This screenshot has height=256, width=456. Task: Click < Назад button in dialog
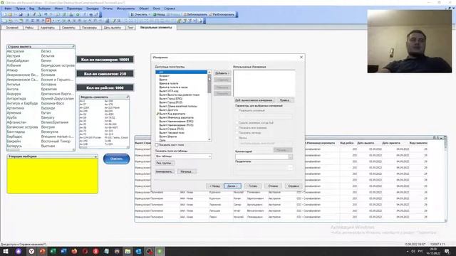coord(214,186)
